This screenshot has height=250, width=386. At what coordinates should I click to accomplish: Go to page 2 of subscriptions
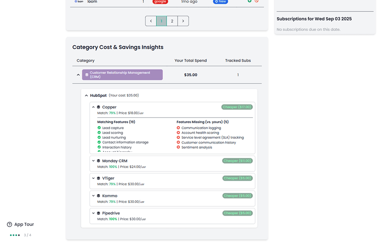tap(172, 21)
